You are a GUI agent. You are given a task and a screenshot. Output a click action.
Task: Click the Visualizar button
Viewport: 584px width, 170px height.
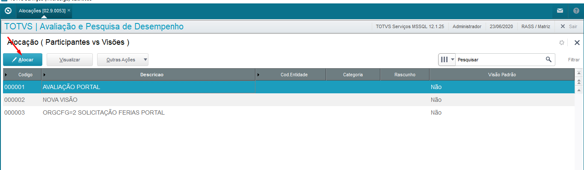70,60
